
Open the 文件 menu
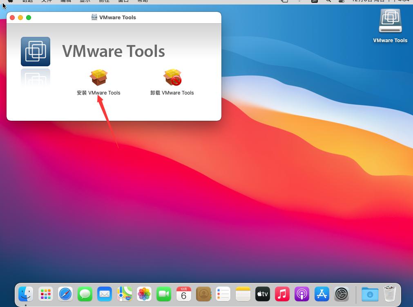(47, 2)
